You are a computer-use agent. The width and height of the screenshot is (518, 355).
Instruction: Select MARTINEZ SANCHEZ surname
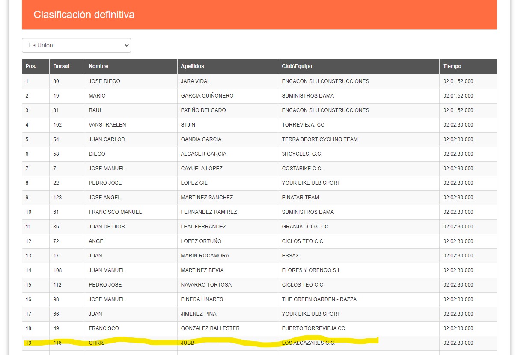point(207,198)
